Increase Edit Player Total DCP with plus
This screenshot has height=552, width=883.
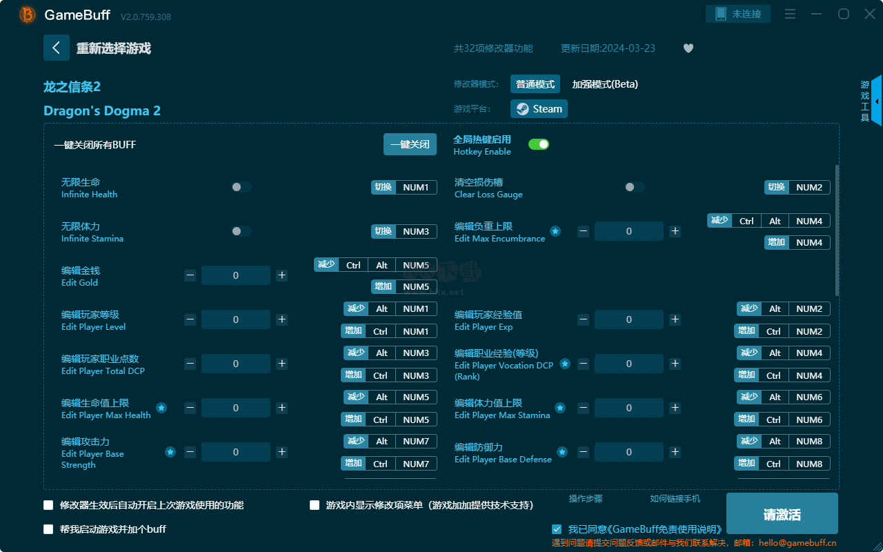point(281,364)
